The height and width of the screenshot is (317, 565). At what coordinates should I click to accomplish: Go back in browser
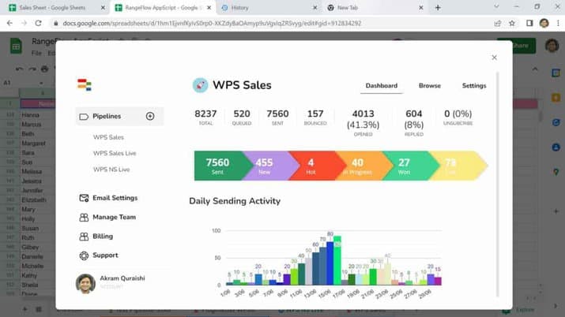pos(9,23)
